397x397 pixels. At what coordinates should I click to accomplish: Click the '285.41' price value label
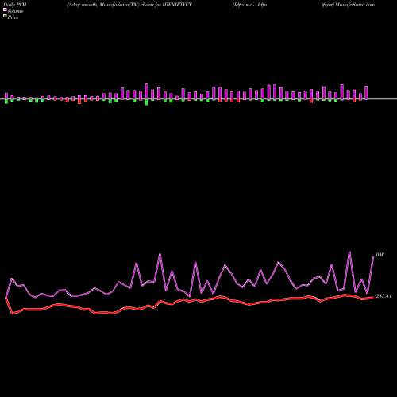(384, 296)
